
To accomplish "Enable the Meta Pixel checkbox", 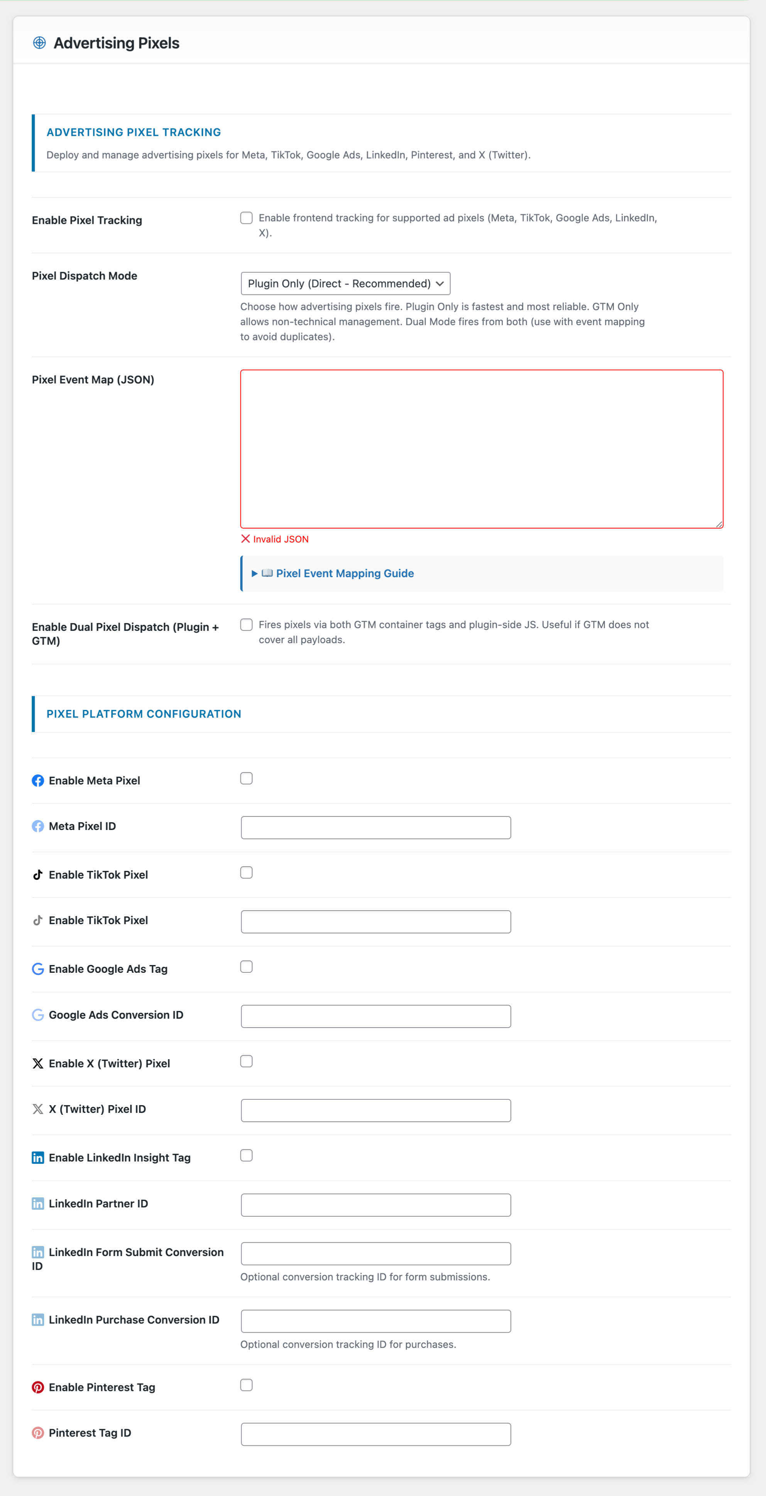I will click(x=246, y=778).
